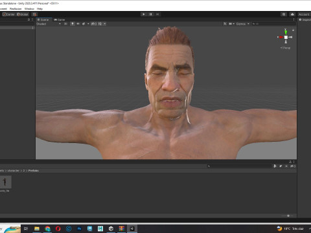Image resolution: width=311 pixels, height=233 pixels.
Task: Open the left panel three-dot menu
Action: [x=32, y=19]
